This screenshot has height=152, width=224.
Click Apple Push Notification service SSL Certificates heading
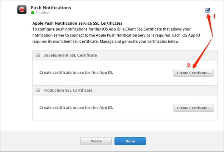coord(77,23)
